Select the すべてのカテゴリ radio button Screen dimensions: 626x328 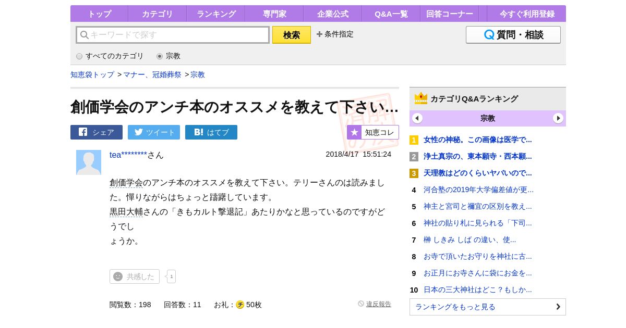pyautogui.click(x=79, y=56)
